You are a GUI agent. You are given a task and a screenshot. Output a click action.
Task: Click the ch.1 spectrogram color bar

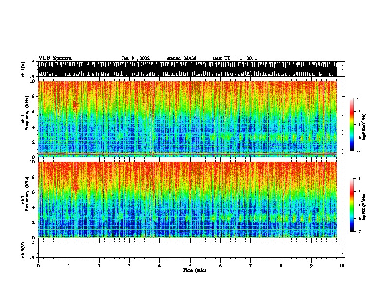tap(351, 125)
